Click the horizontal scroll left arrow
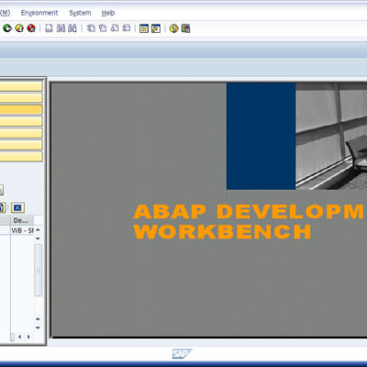The image size is (367, 367). [x=20, y=337]
